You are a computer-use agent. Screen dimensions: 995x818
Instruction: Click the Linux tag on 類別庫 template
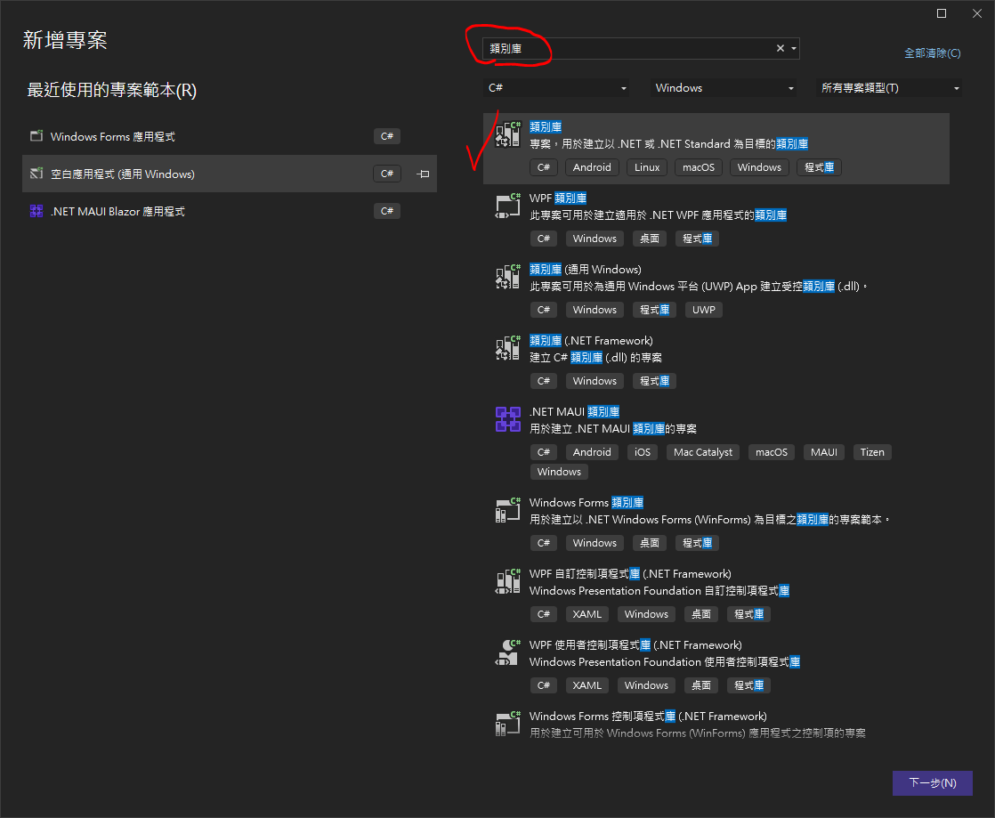(x=647, y=167)
